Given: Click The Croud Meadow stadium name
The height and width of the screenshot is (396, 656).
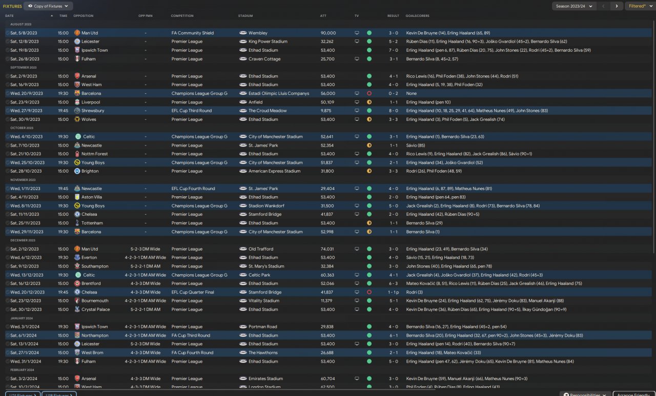Looking at the screenshot, I should (268, 111).
